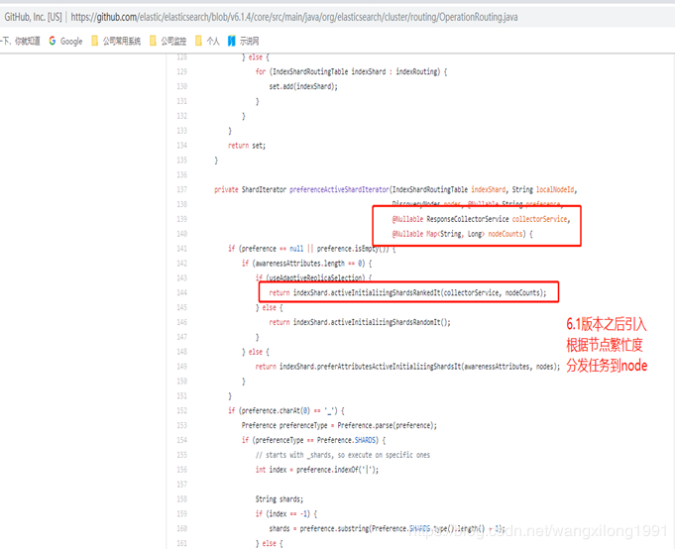Click 'Preference.parse(preference)' code

387,425
